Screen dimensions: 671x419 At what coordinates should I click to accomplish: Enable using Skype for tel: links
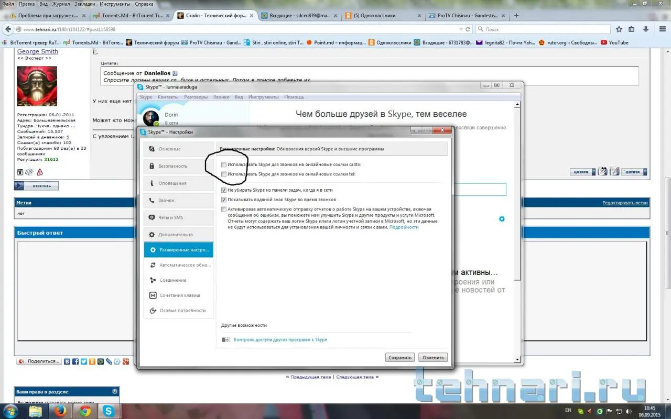(224, 174)
